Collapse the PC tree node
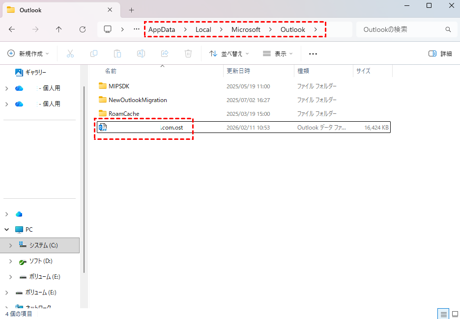The image size is (460, 319). click(7, 229)
